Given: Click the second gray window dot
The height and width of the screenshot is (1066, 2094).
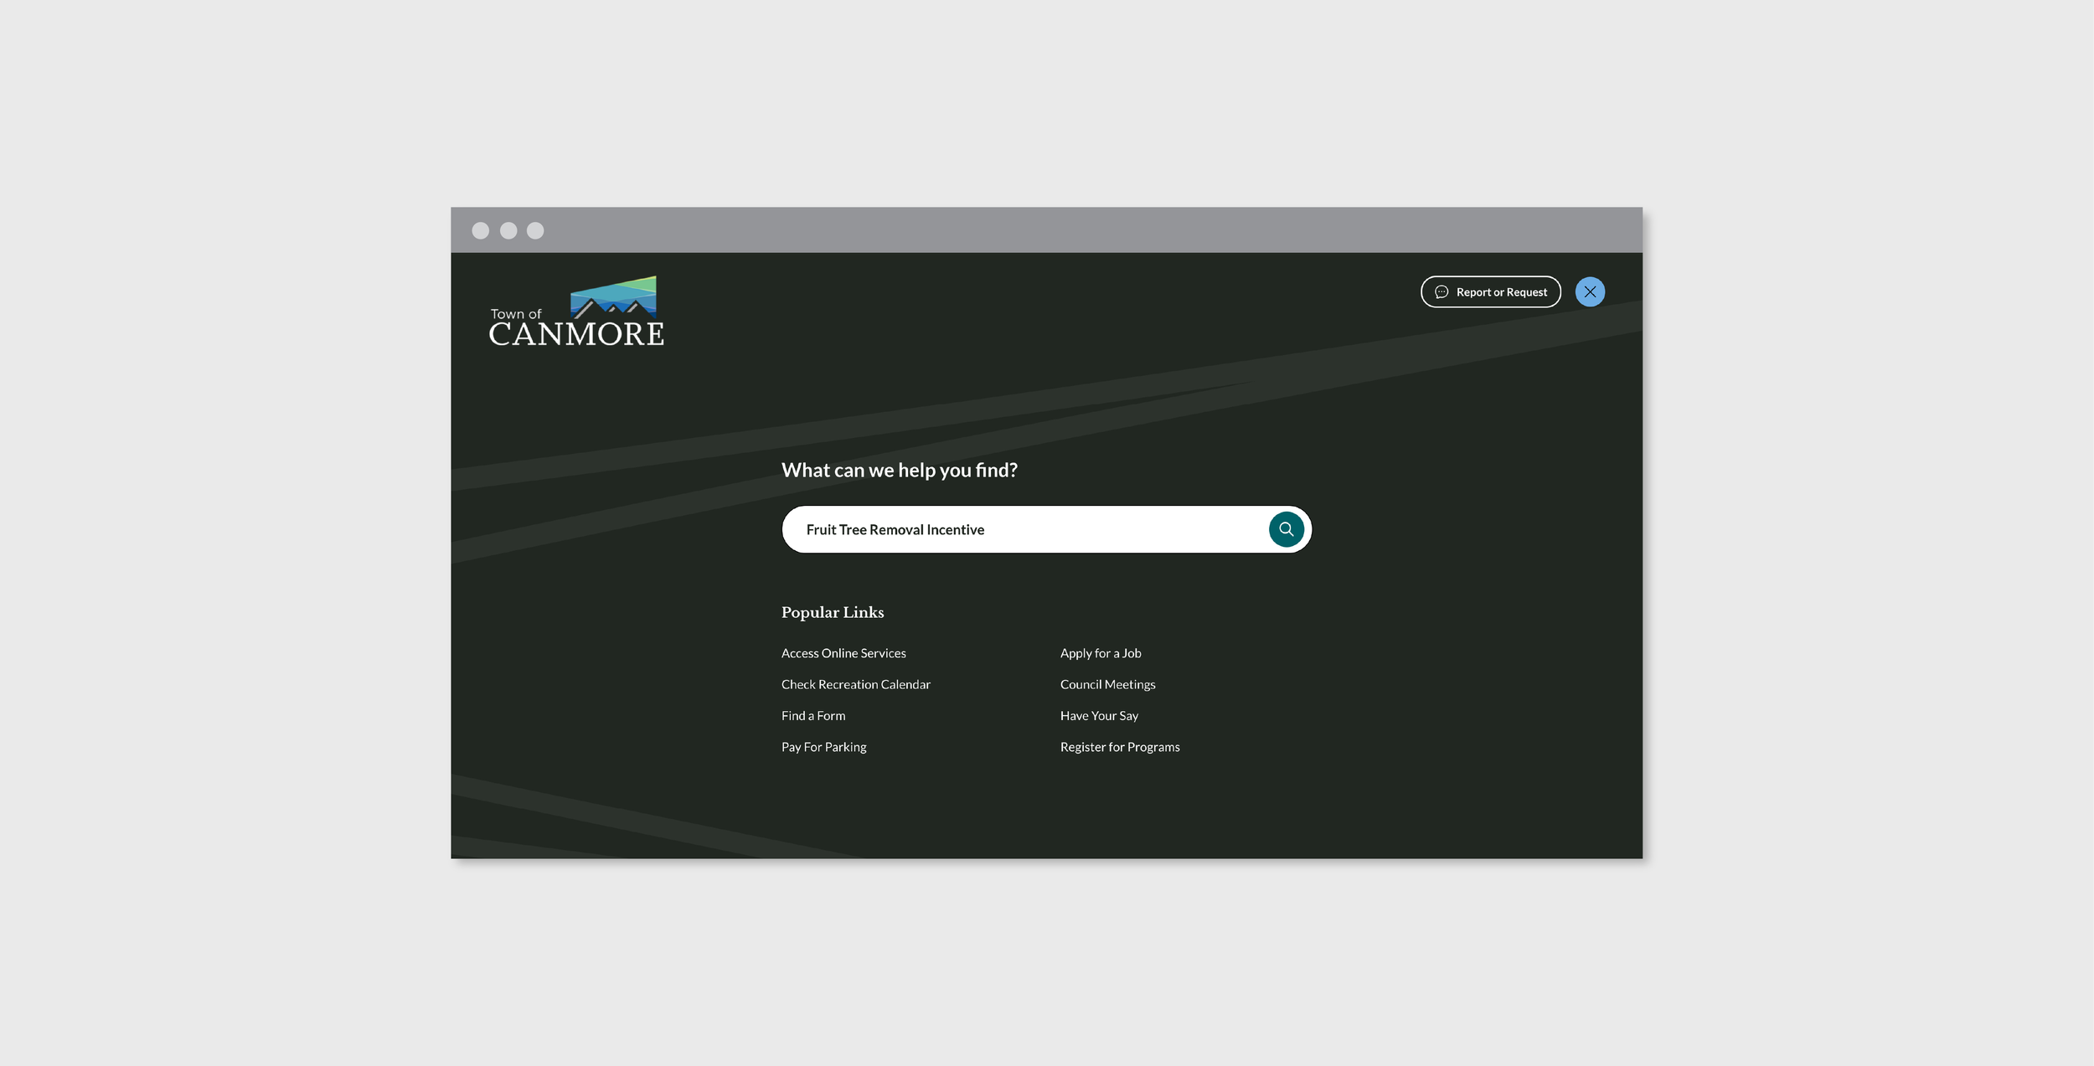Looking at the screenshot, I should (x=508, y=230).
